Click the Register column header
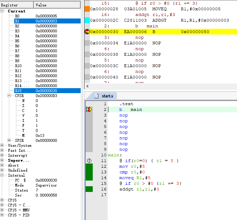The height and width of the screenshot is (220, 237). (17, 5)
